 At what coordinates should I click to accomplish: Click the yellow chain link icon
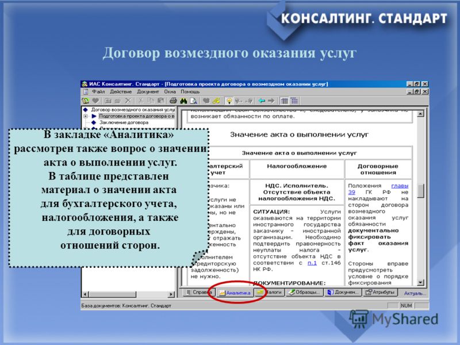[x=216, y=101]
